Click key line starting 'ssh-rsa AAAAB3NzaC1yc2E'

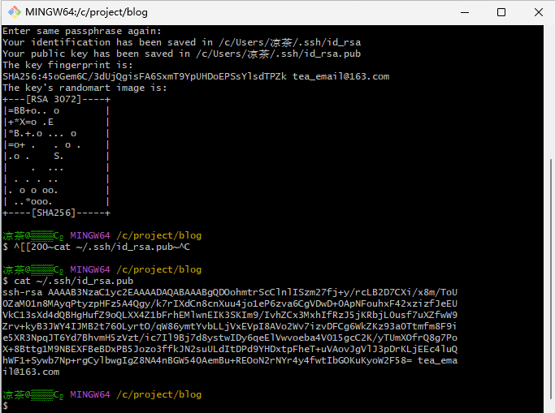coord(230,293)
